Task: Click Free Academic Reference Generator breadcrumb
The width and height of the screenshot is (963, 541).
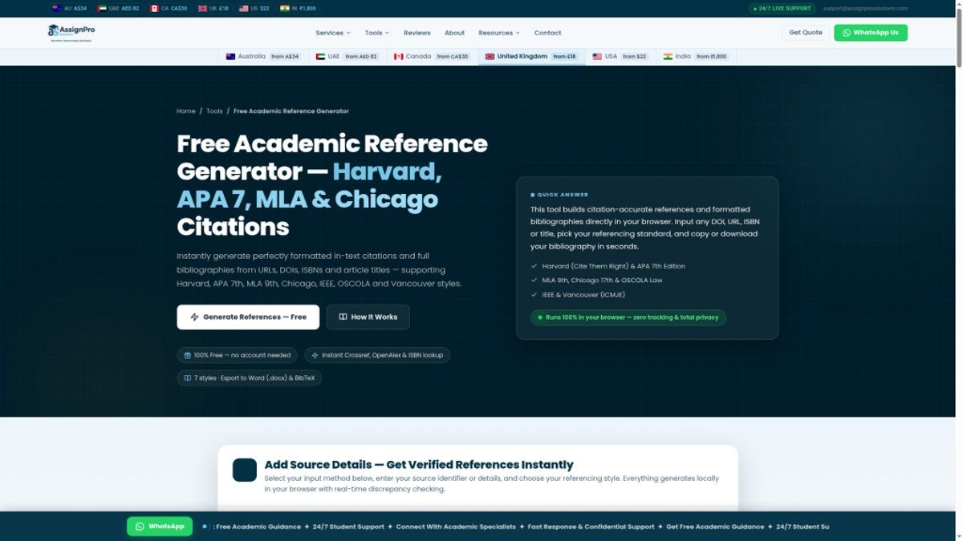Action: tap(291, 111)
